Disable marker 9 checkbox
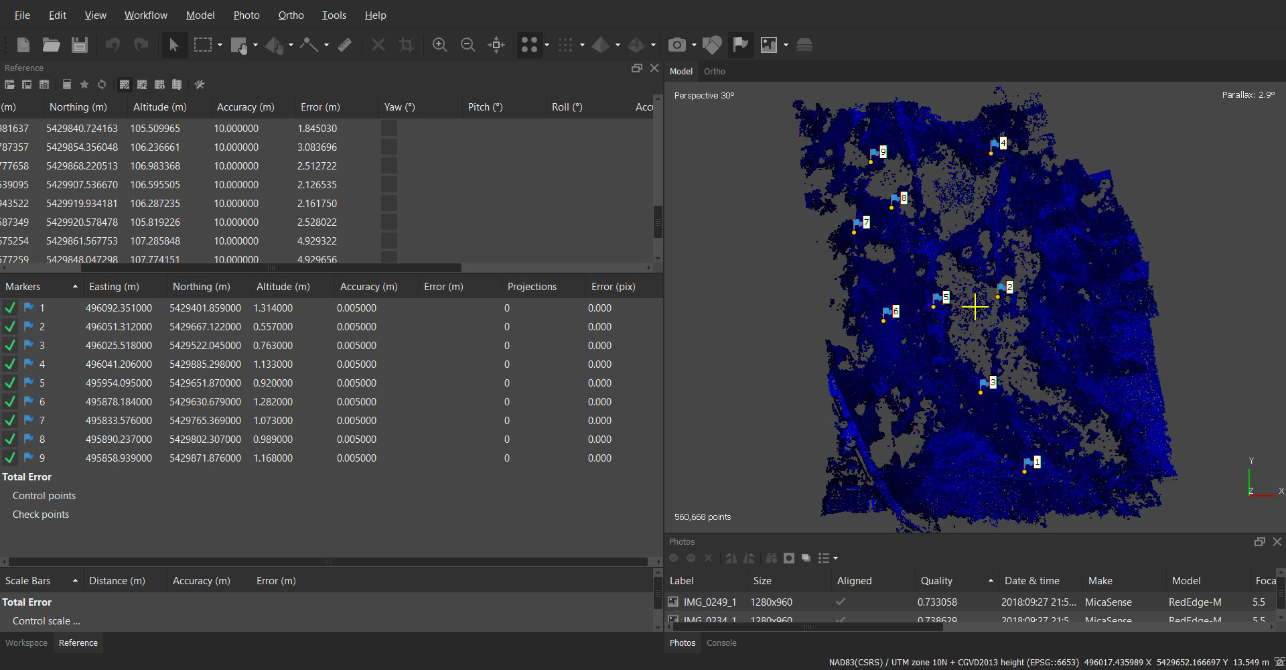1286x670 pixels. (10, 458)
